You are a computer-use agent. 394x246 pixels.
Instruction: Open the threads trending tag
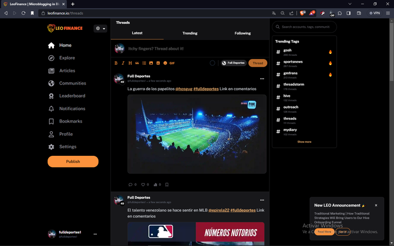pos(290,118)
